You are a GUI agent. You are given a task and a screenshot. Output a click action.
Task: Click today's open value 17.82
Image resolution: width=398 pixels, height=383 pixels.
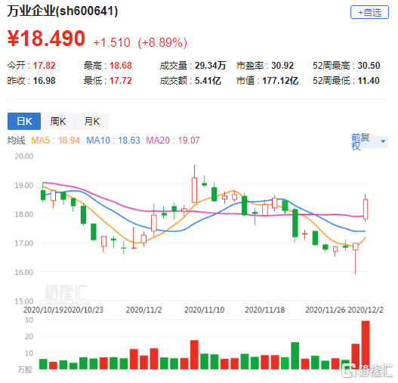(x=44, y=66)
